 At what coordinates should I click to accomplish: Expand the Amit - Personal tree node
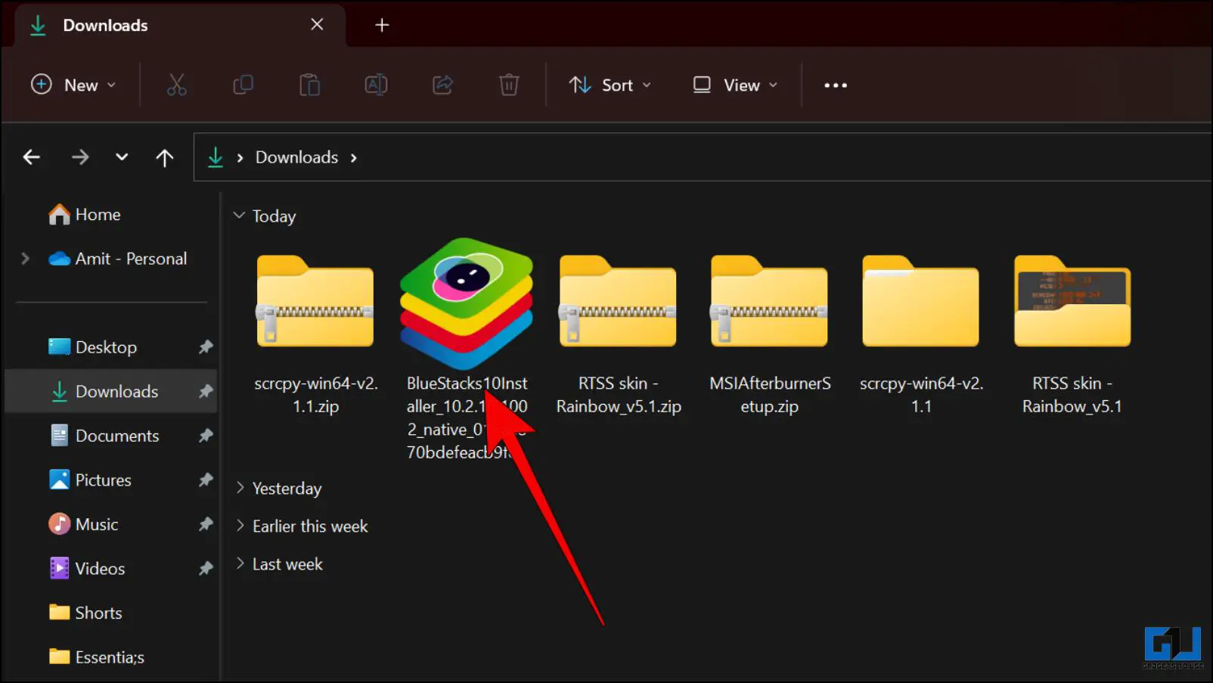pos(25,259)
